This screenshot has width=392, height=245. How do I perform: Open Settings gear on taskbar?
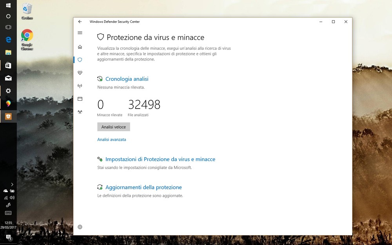coord(8,91)
